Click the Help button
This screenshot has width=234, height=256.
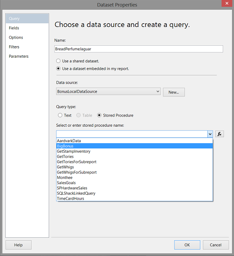coord(18,245)
